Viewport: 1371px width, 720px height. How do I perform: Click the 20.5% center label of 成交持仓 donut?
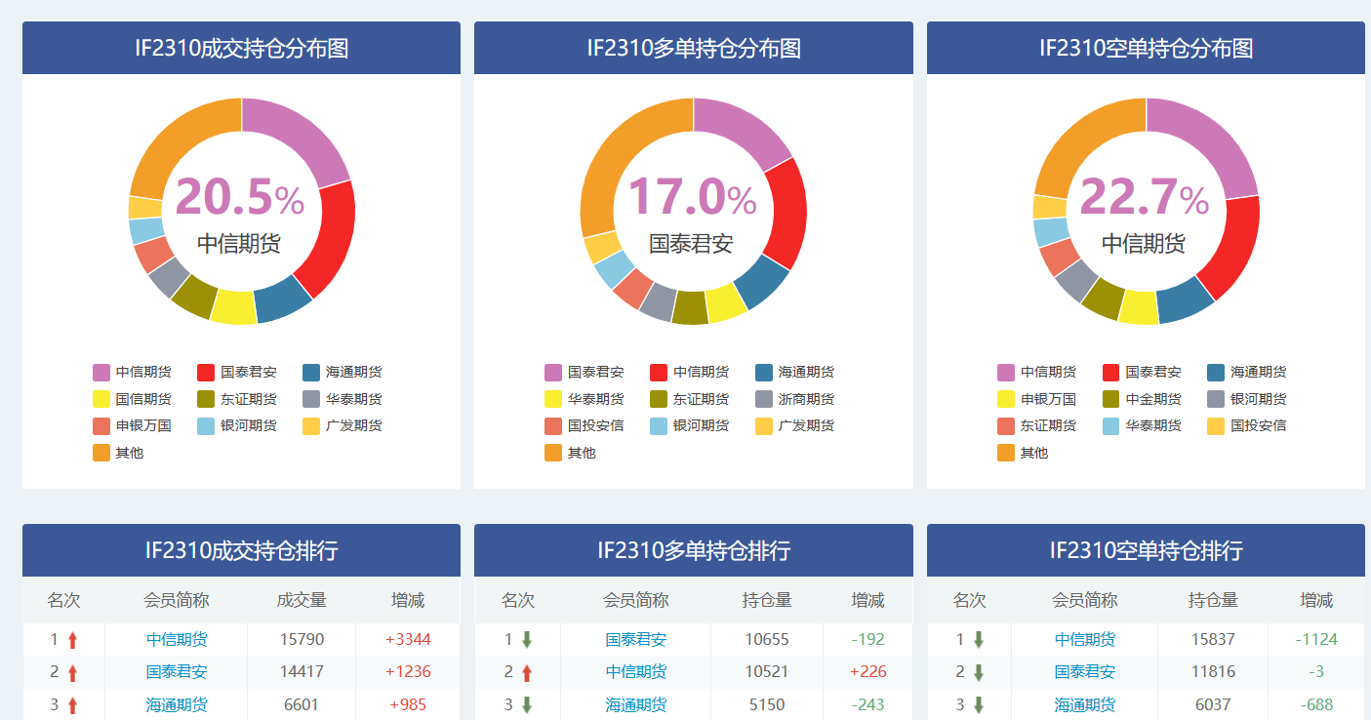point(240,197)
